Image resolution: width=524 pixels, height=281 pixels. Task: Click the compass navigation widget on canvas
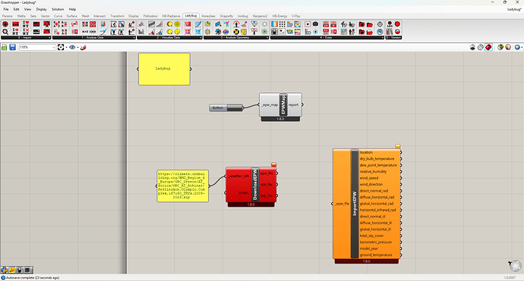point(516,266)
